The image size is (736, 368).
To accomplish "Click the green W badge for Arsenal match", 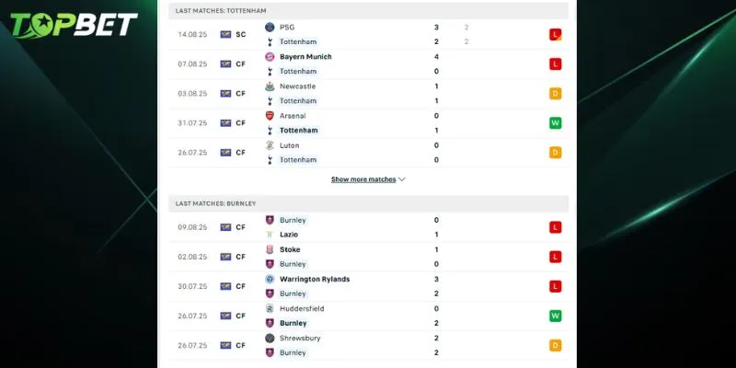I will coord(556,123).
